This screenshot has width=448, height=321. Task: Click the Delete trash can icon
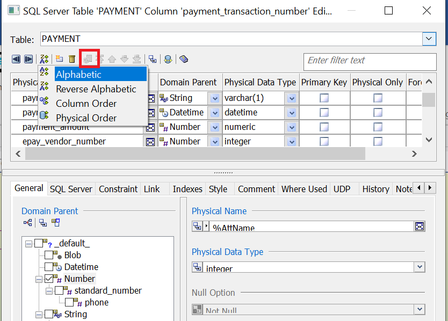click(x=71, y=59)
